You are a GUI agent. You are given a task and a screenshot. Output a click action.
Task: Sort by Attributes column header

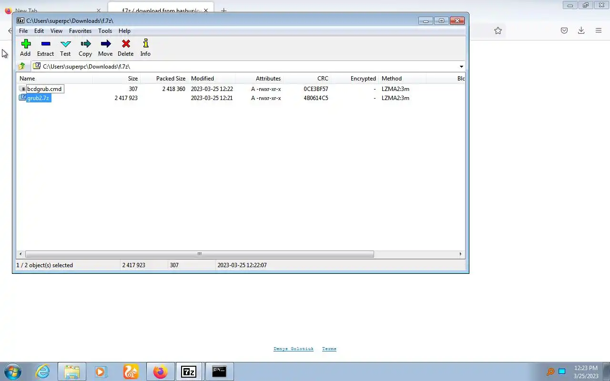point(259,79)
